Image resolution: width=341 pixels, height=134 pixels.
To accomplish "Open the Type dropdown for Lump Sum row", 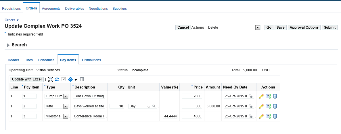I will [x=66, y=96].
